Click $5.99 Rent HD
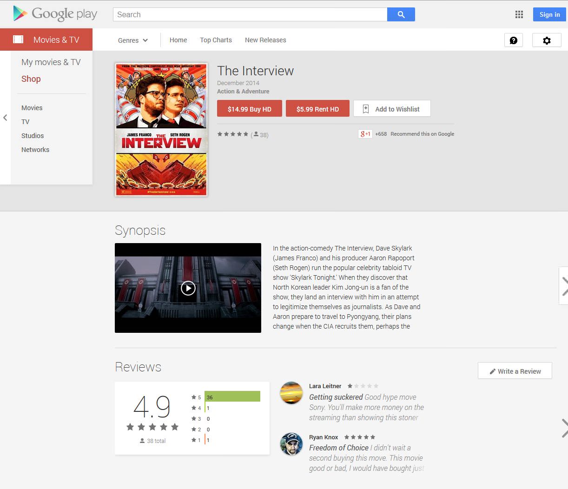The width and height of the screenshot is (568, 489). (x=317, y=109)
